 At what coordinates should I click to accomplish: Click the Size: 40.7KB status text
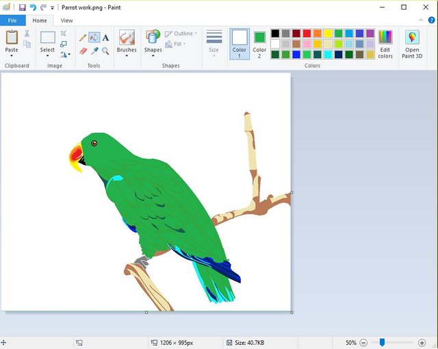coord(249,343)
